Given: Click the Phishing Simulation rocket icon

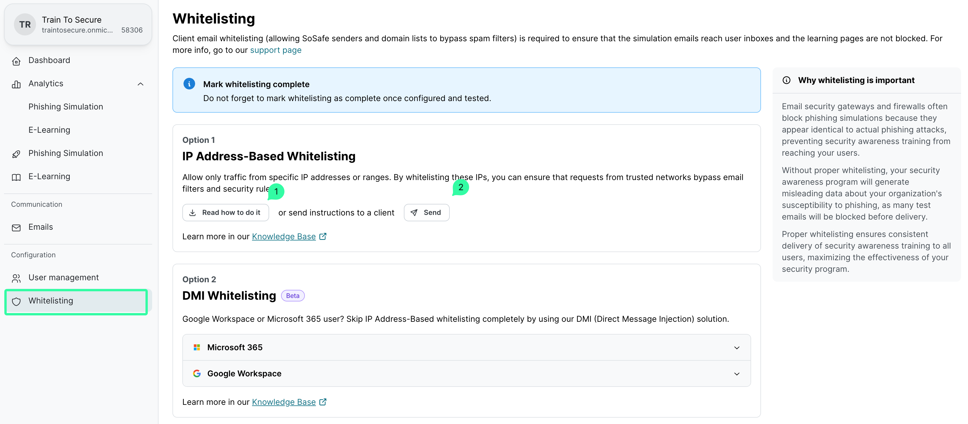Looking at the screenshot, I should click(x=16, y=154).
